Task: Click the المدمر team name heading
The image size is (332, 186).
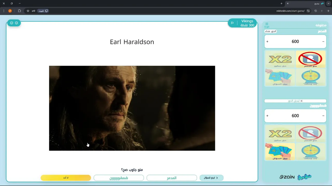Action: pyautogui.click(x=322, y=31)
